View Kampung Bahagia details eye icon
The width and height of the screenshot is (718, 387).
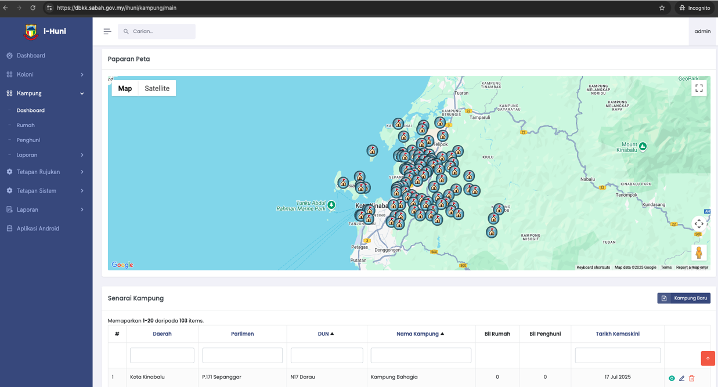pos(672,378)
